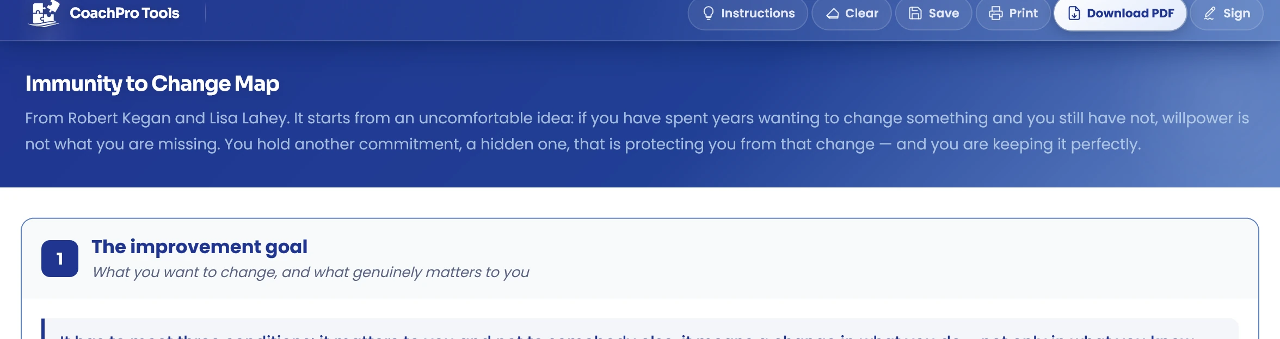Image resolution: width=1280 pixels, height=339 pixels.
Task: Open the Instructions panel
Action: [748, 13]
